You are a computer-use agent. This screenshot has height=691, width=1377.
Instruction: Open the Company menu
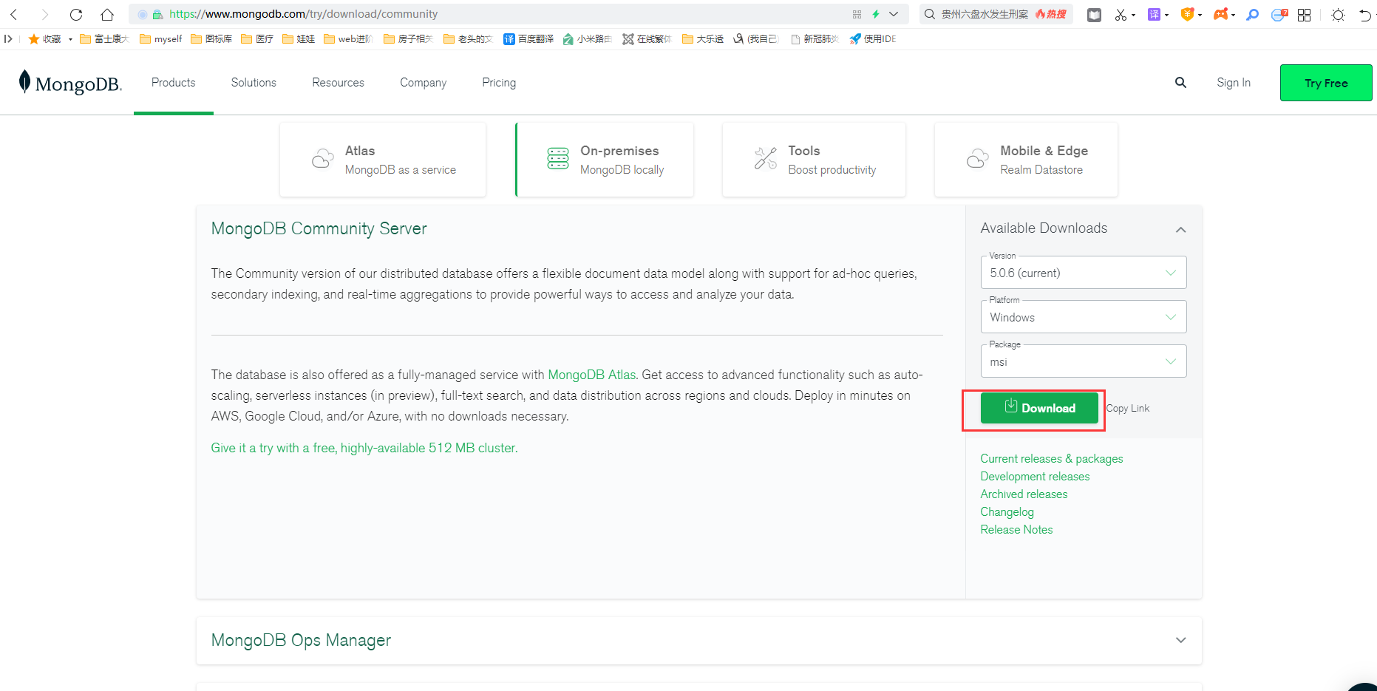pos(424,83)
